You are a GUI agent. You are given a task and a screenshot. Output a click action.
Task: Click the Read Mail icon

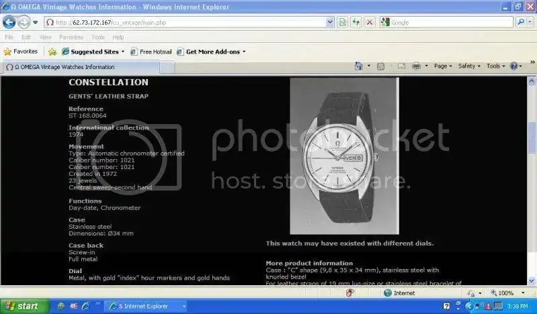tap(401, 66)
